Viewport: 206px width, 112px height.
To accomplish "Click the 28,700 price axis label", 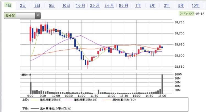I will pyautogui.click(x=179, y=33).
